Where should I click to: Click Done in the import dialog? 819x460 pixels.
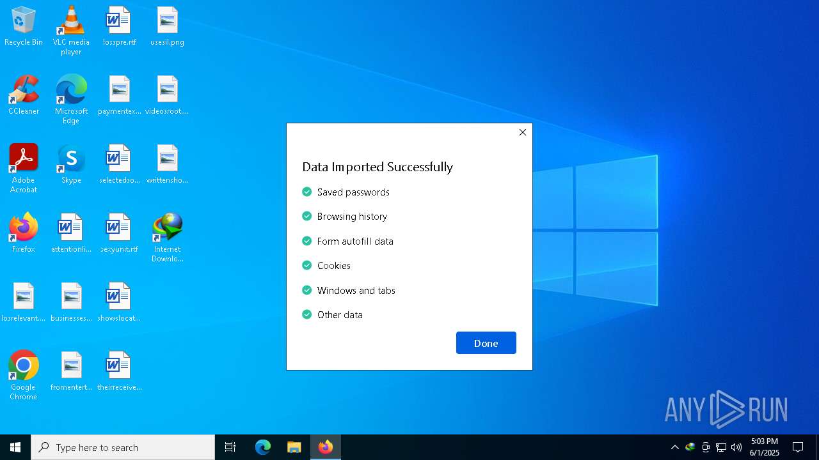click(486, 343)
